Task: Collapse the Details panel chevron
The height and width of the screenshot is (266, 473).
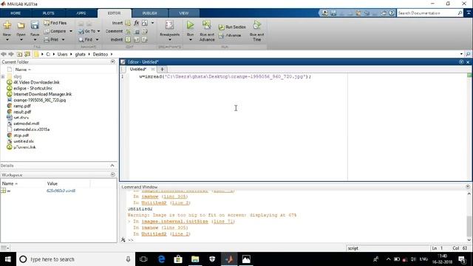Action: click(112, 166)
